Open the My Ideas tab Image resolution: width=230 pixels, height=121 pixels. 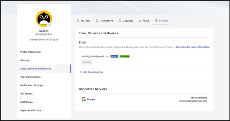tap(84, 21)
